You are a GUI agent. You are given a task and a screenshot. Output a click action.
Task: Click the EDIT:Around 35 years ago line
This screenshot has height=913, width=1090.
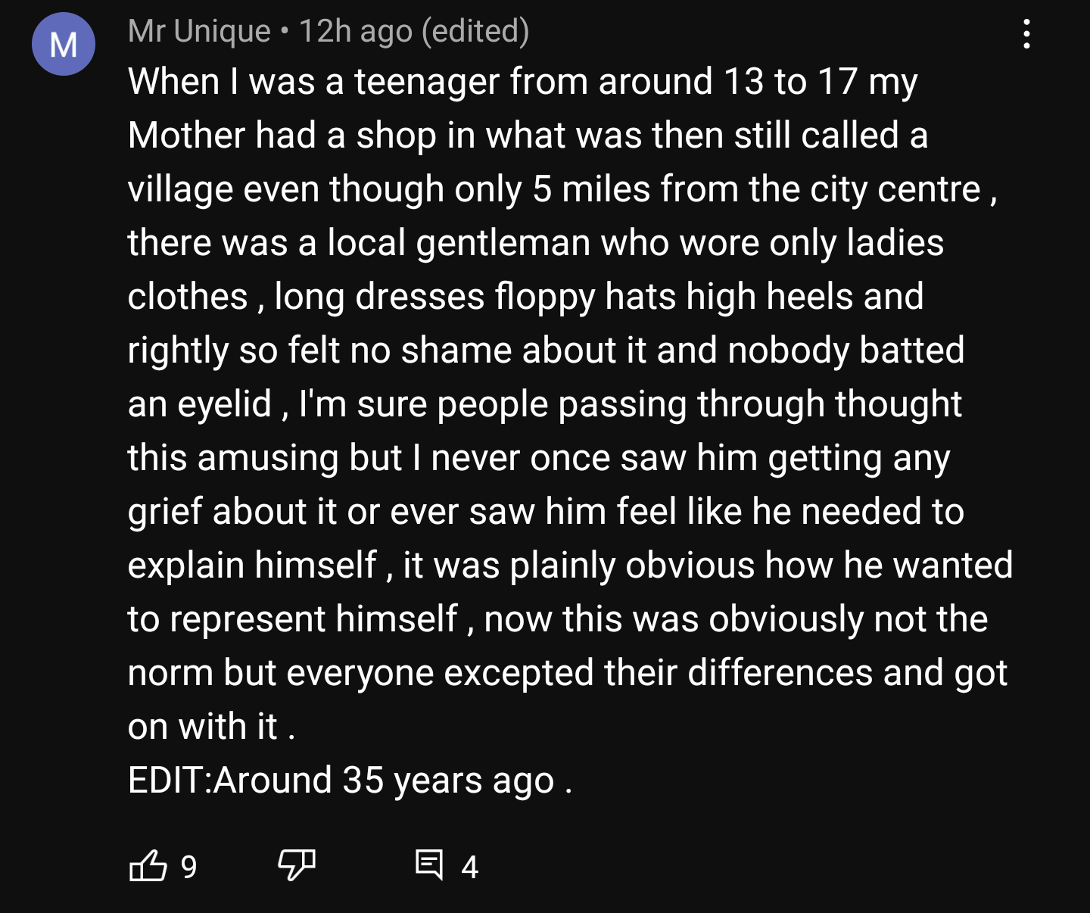350,781
